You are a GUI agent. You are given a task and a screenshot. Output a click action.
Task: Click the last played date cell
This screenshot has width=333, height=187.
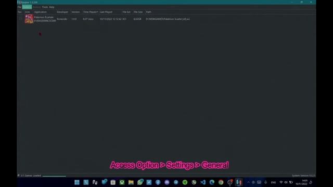click(x=111, y=19)
